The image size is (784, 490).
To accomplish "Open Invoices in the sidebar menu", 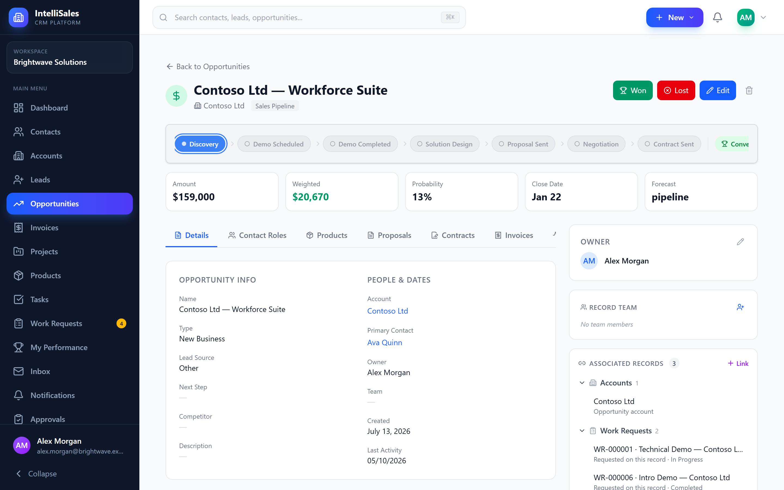I will tap(70, 228).
